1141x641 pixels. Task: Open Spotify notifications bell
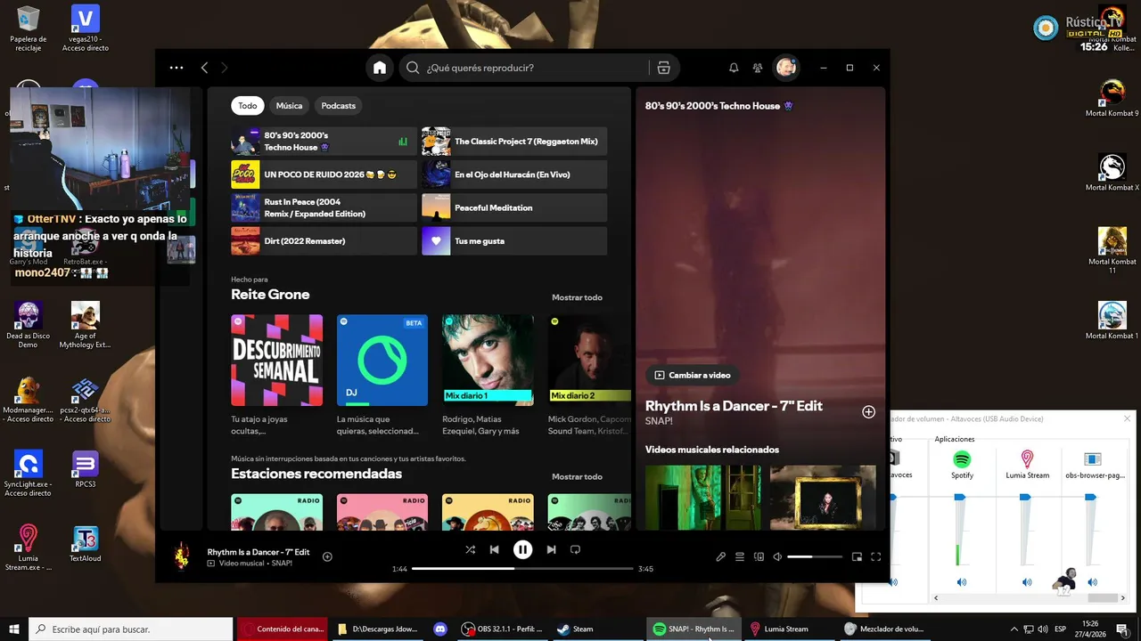pos(734,68)
